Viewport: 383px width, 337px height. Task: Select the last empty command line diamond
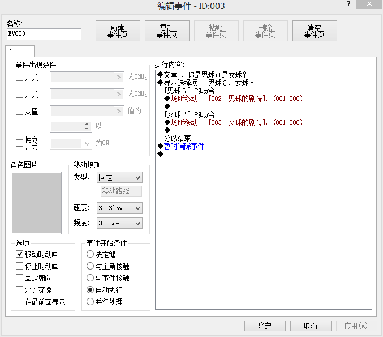160,154
